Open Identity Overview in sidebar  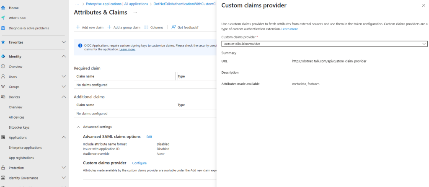click(16, 67)
